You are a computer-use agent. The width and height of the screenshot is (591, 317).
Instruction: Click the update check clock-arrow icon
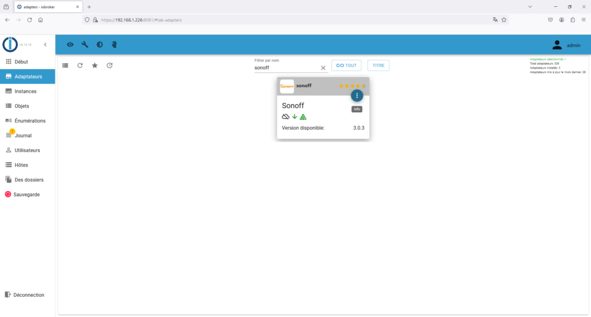110,66
